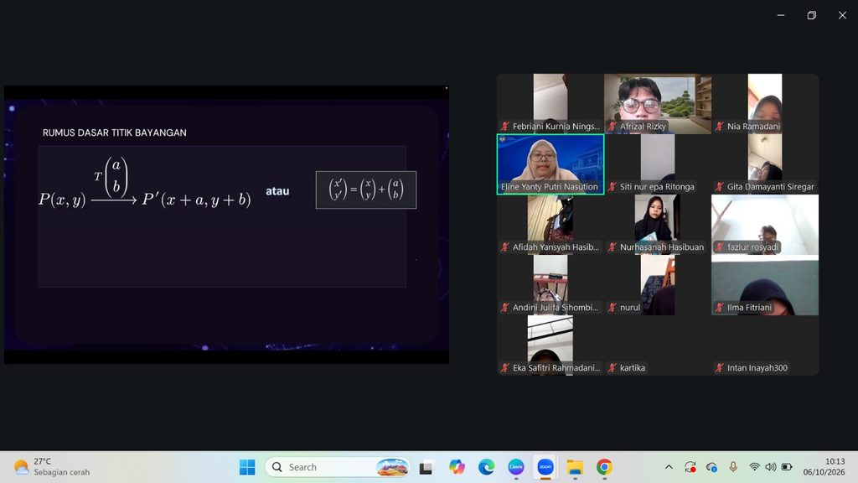
Task: Select the Zoom app taskbar icon
Action: 545,467
